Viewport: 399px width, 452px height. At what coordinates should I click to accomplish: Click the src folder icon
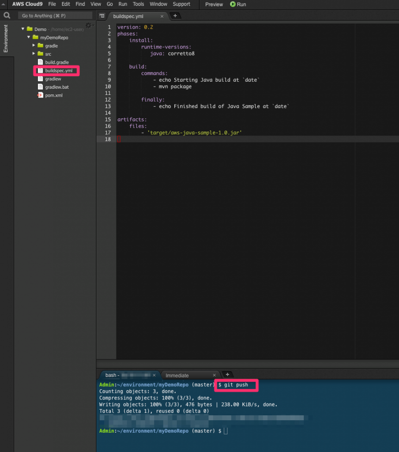(x=40, y=53)
